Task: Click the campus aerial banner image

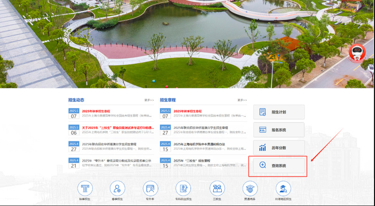Action: click(x=188, y=42)
